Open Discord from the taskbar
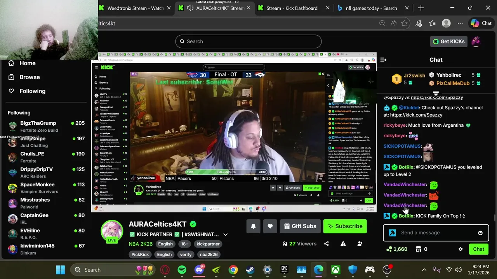497x279 pixels. [x=199, y=270]
